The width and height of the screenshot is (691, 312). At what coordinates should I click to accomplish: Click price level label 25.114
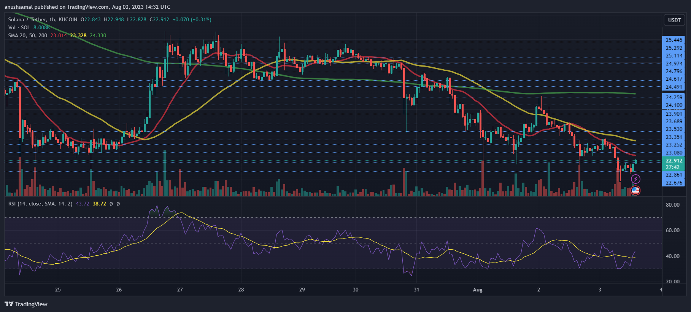(x=674, y=56)
